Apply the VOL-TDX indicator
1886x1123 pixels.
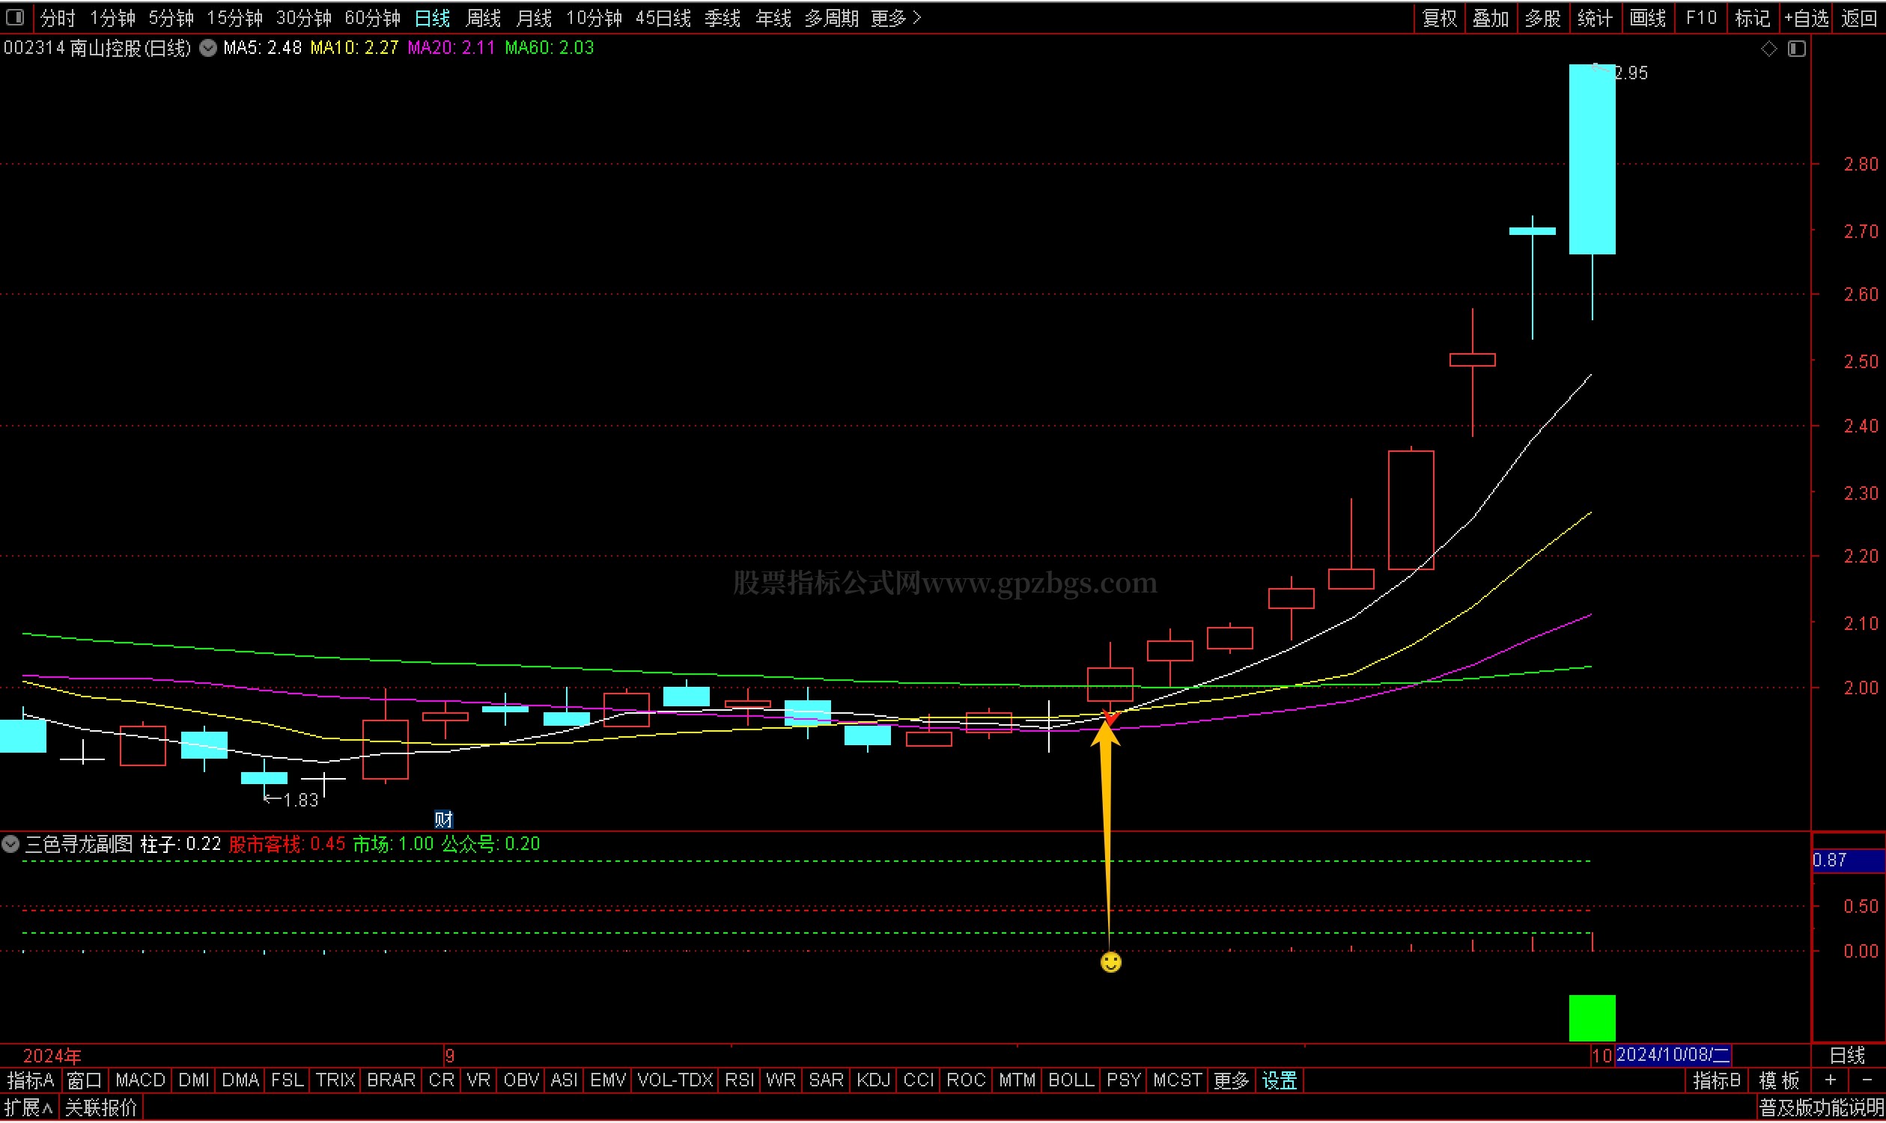pyautogui.click(x=675, y=1080)
